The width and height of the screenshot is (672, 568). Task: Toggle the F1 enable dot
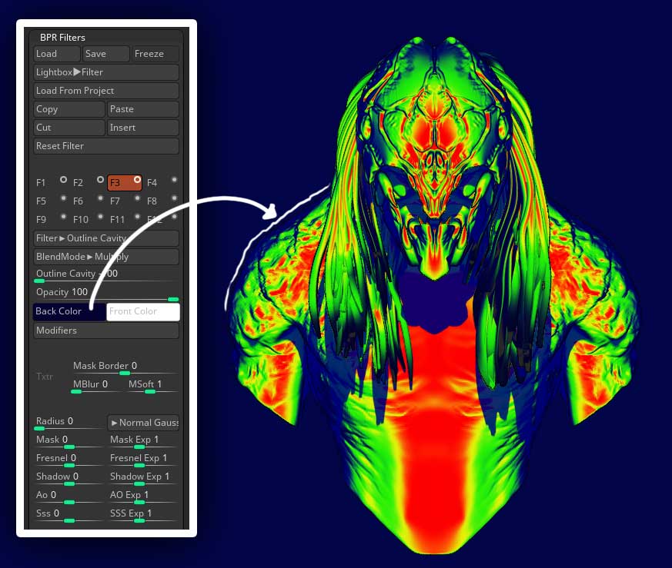pos(63,180)
